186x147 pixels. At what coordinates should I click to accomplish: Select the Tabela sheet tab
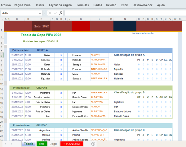[x=29, y=144]
